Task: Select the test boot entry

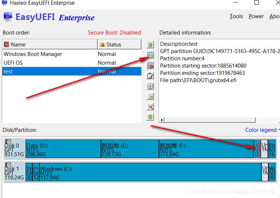Action: point(72,72)
